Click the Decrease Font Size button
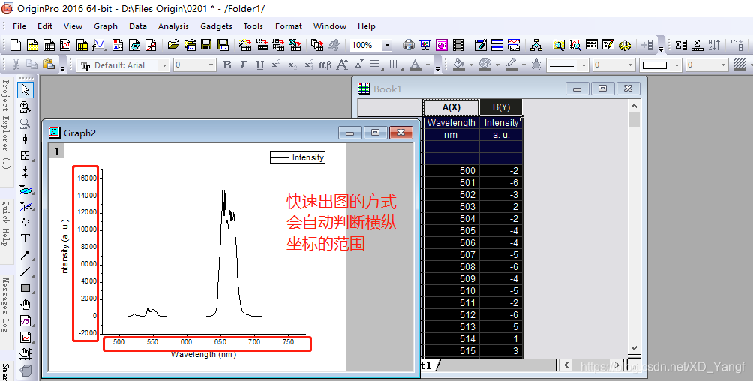Screen dimensions: 753x381 358,64
